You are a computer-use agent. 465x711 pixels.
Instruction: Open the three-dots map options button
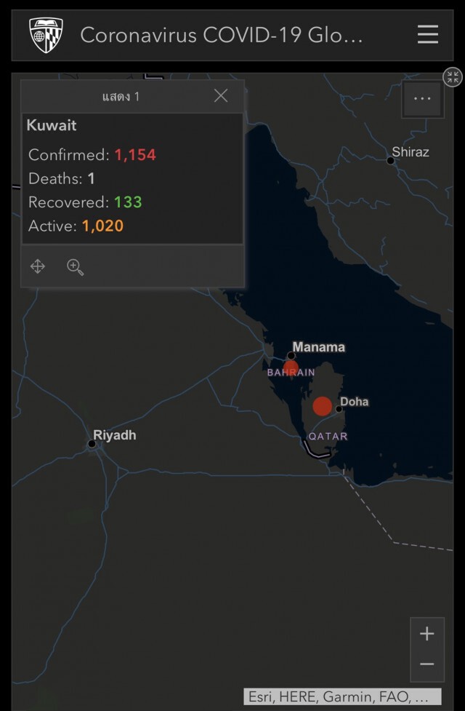point(422,98)
